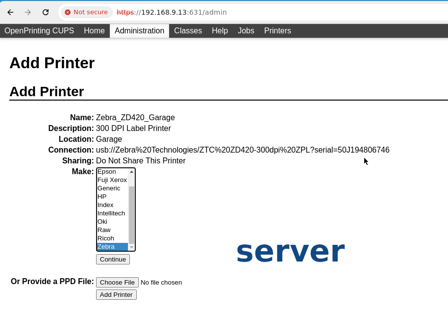Choose Generic from the Make list
Screen dimensions: 448x315
click(109, 188)
